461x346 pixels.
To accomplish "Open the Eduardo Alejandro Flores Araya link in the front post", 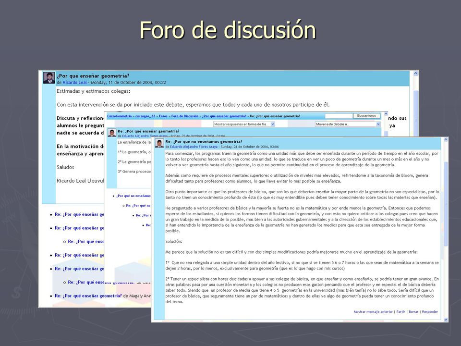I will (x=194, y=147).
